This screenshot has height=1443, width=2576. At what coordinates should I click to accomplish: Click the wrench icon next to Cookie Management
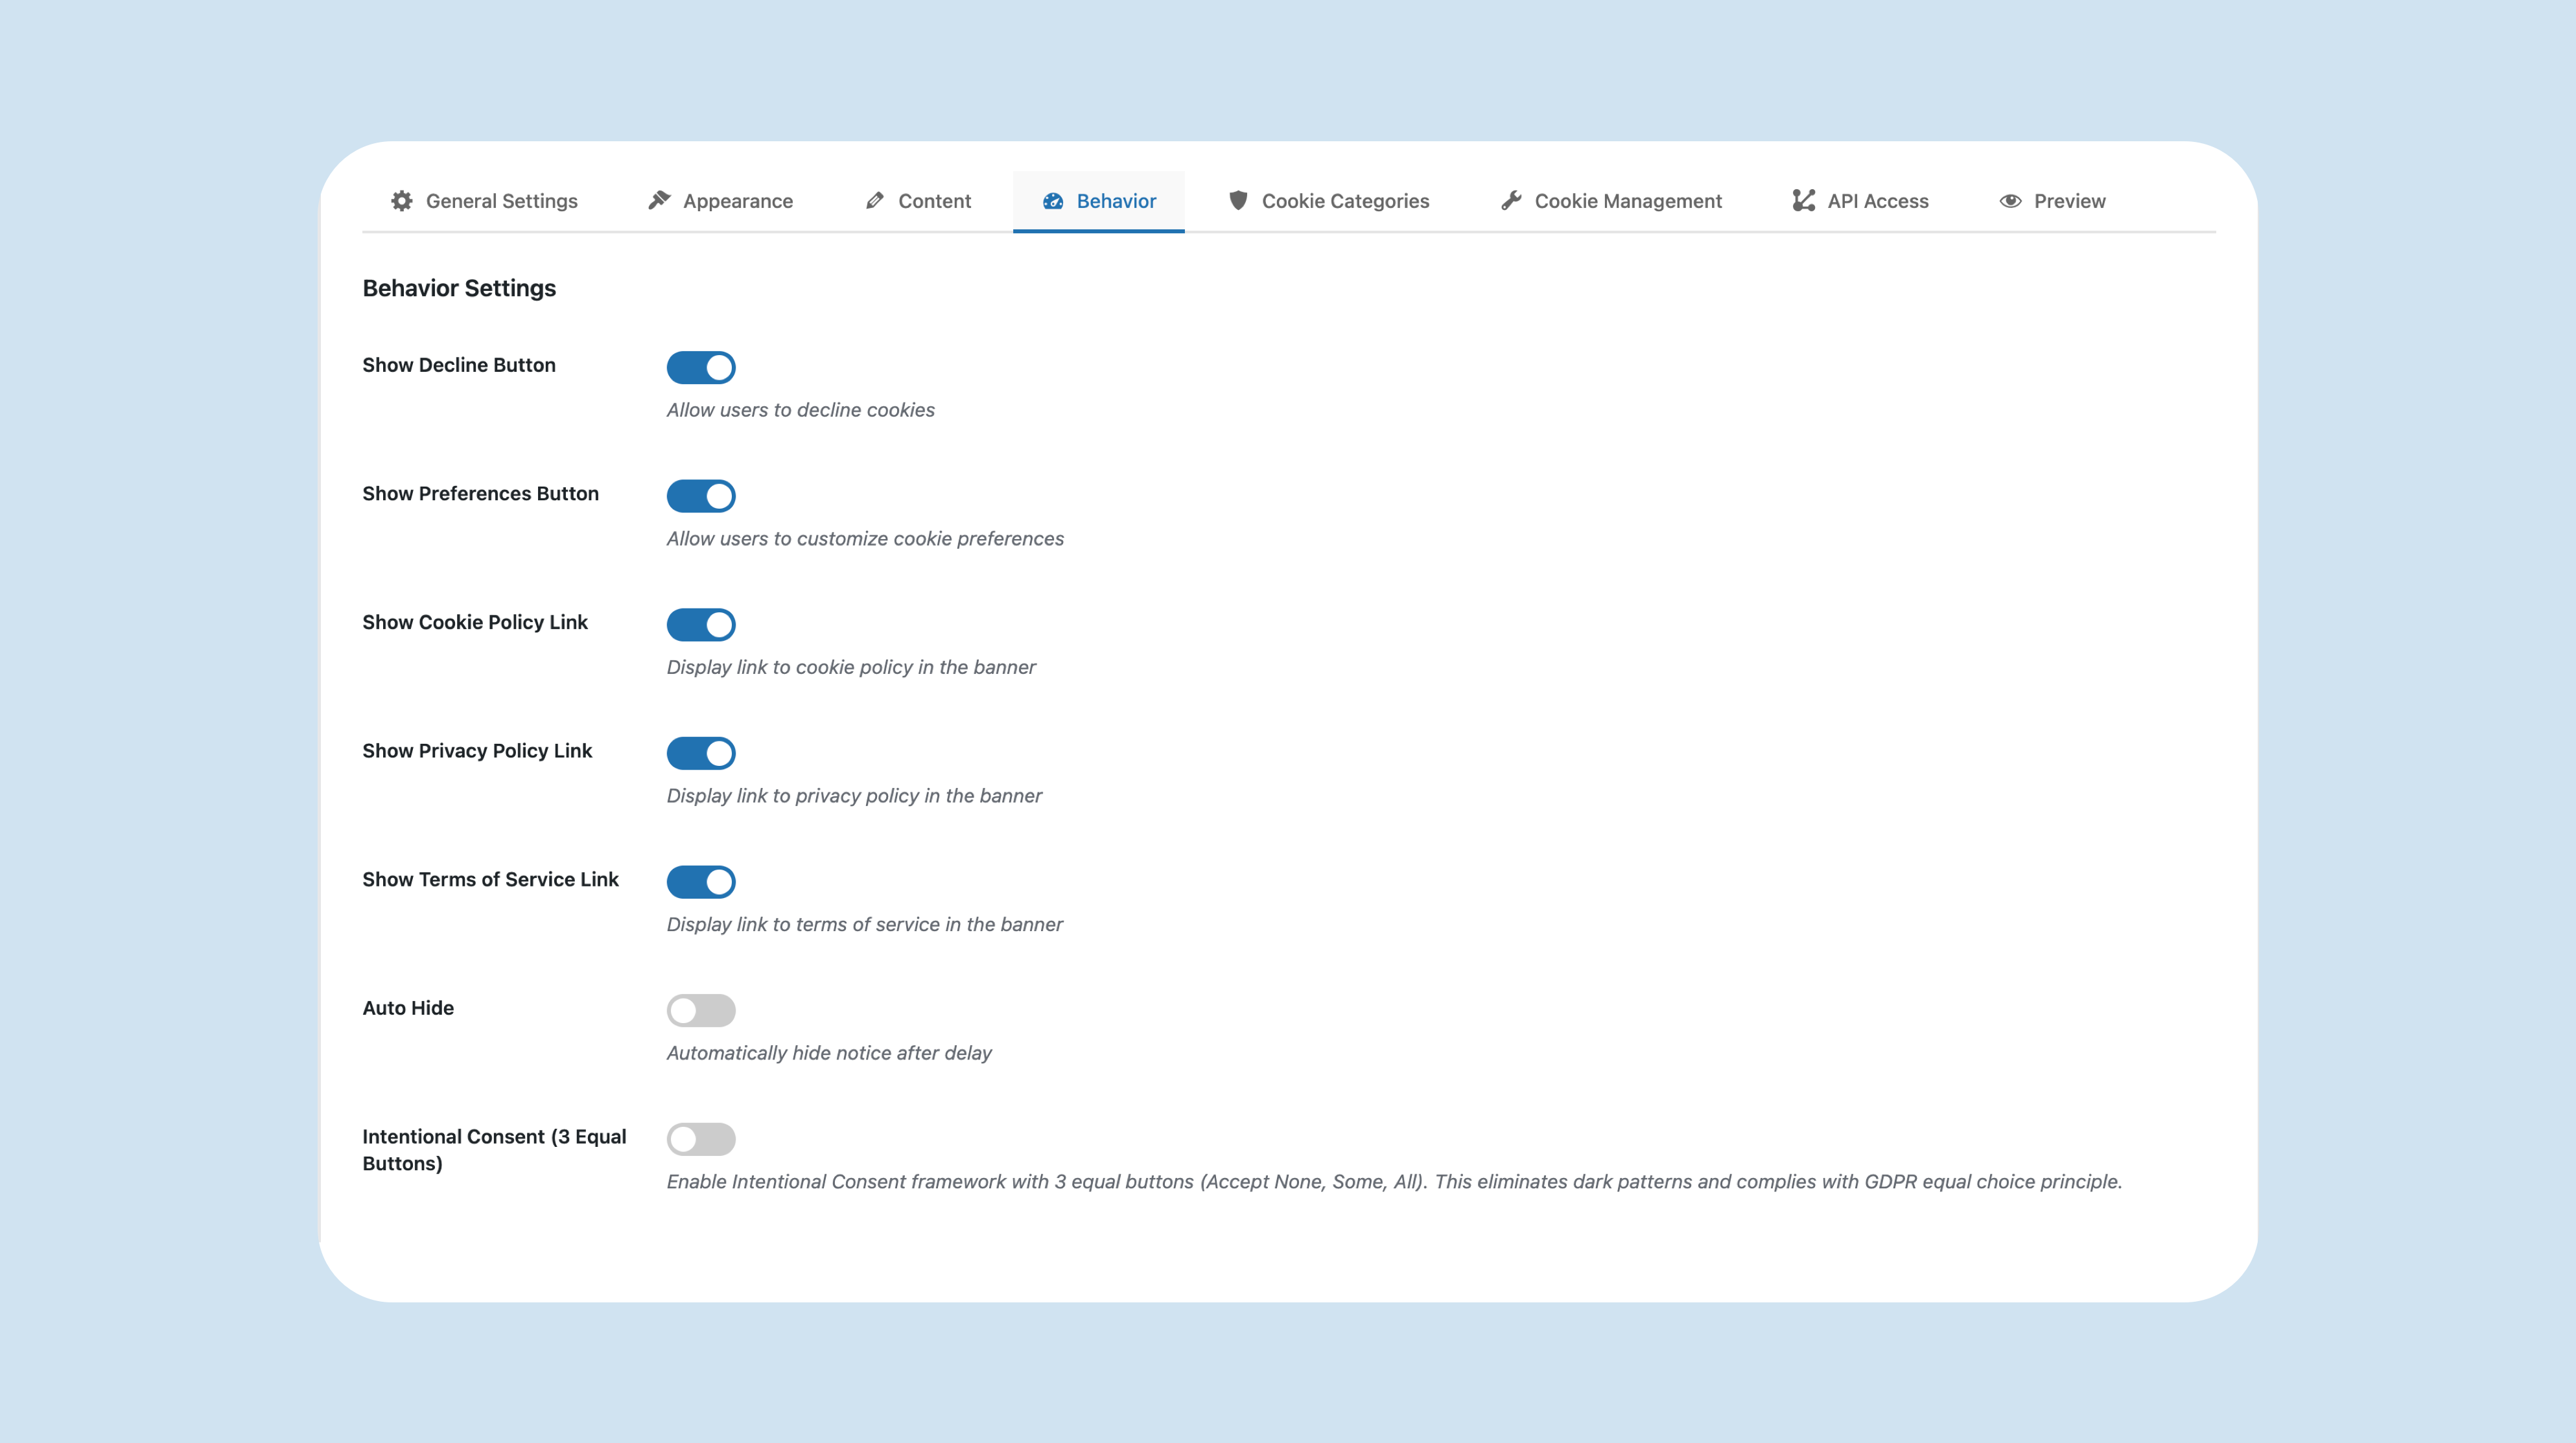1510,200
